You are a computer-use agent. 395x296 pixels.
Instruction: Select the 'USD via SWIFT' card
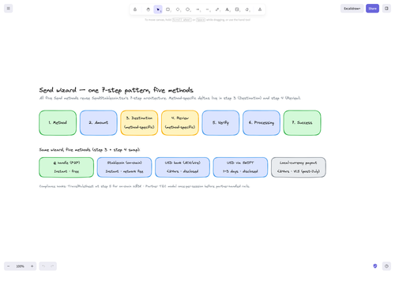click(240, 167)
